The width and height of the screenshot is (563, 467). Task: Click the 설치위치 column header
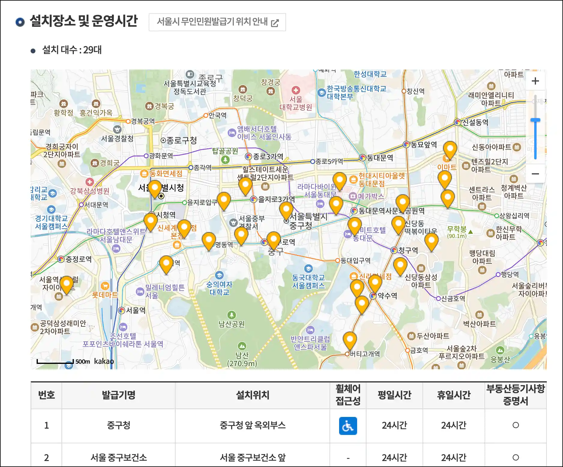click(253, 395)
